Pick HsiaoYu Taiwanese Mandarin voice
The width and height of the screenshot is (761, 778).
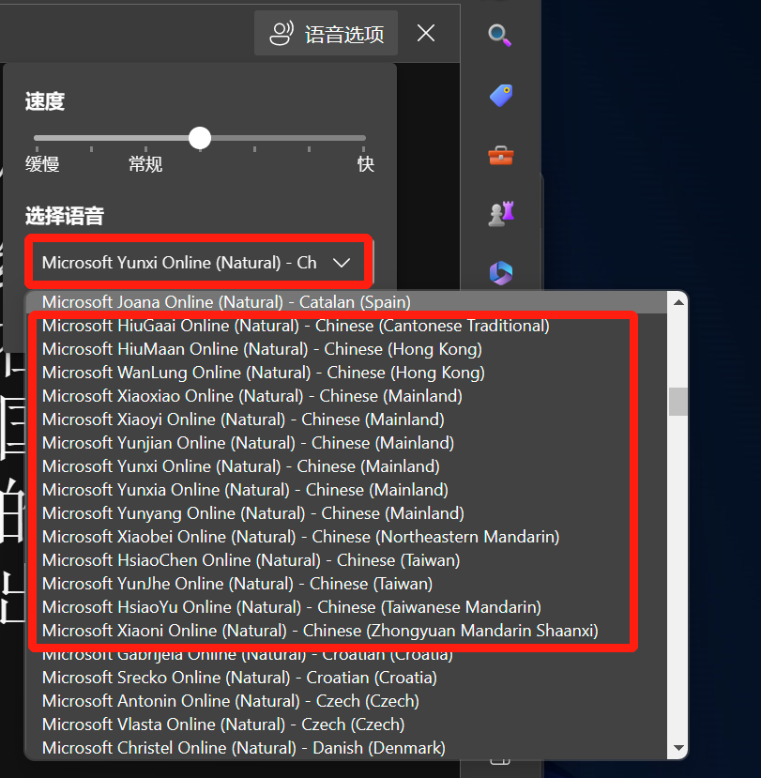(345, 607)
